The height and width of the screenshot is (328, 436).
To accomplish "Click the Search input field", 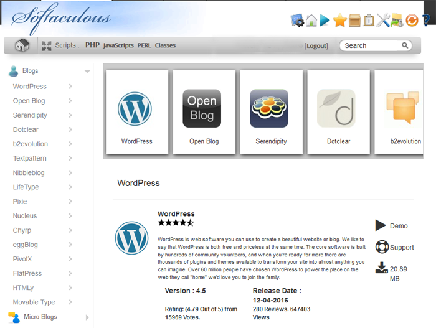I will 376,45.
